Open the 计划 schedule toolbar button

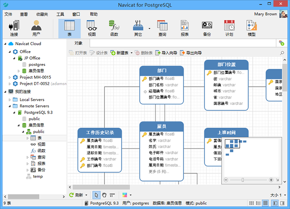tap(230, 28)
